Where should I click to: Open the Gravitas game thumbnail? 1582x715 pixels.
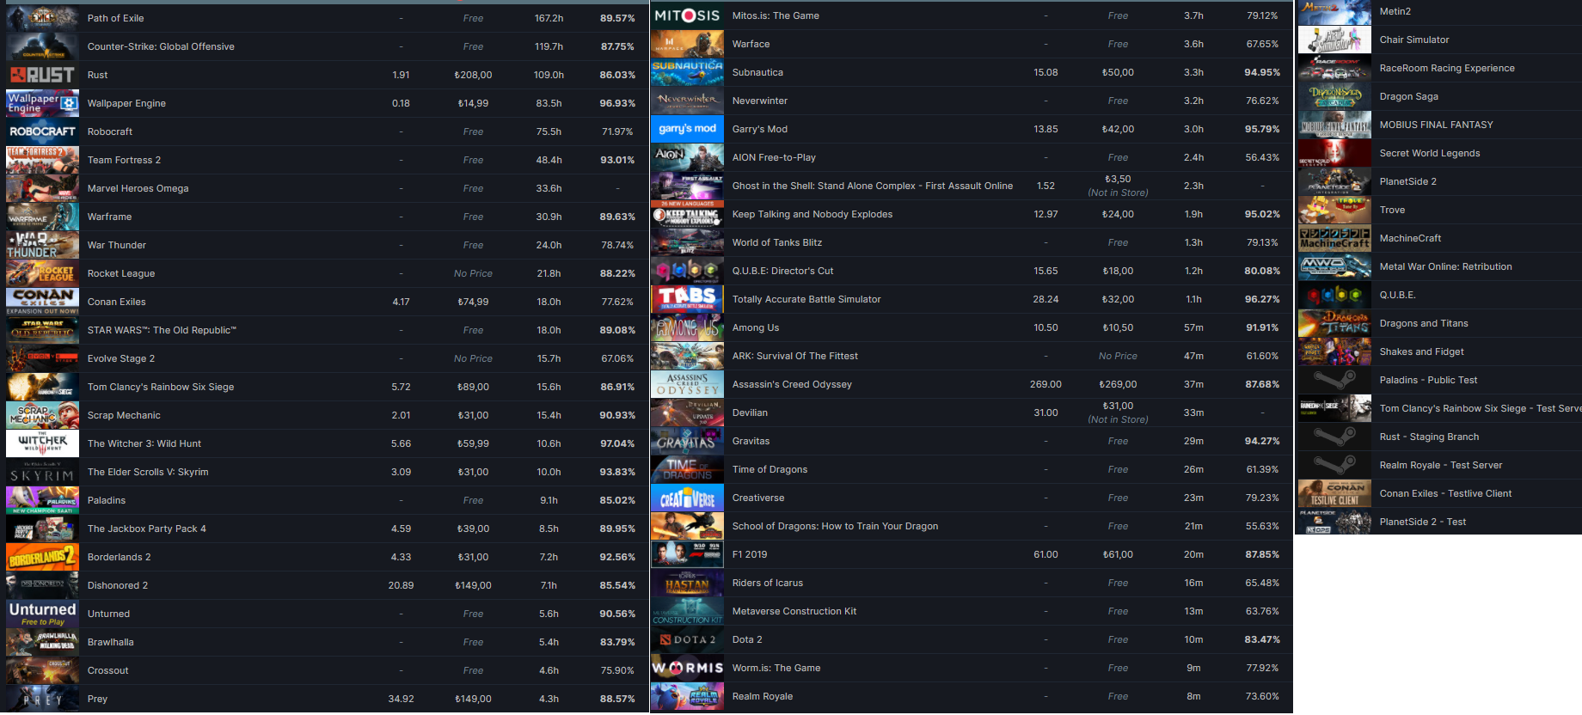pos(687,441)
